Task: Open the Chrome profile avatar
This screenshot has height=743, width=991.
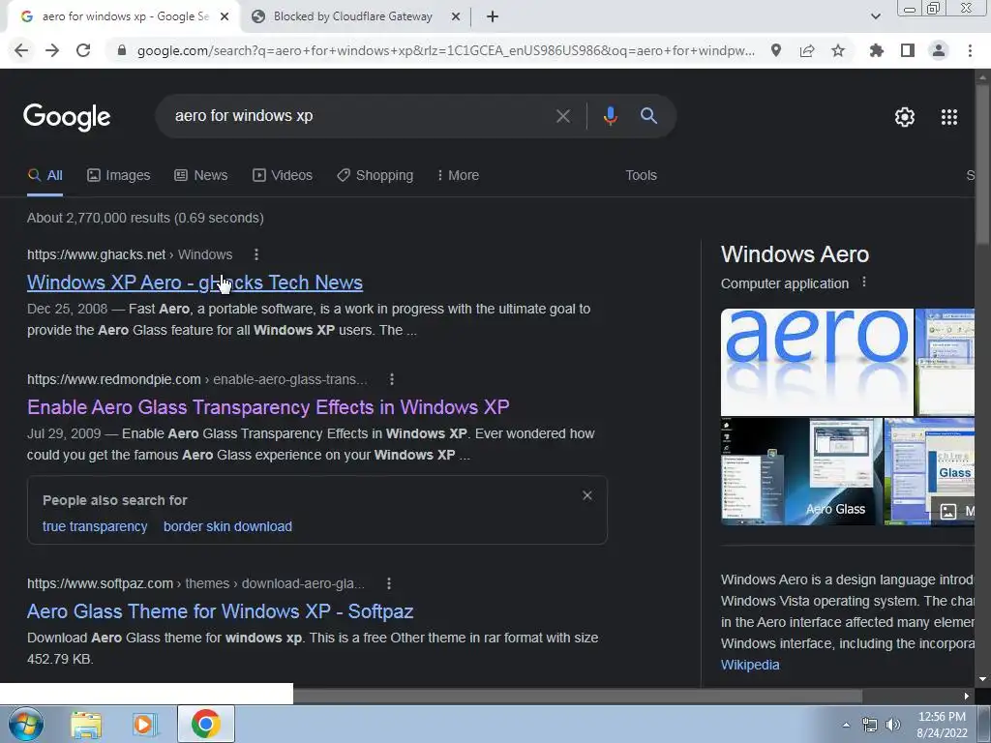Action: (x=939, y=50)
